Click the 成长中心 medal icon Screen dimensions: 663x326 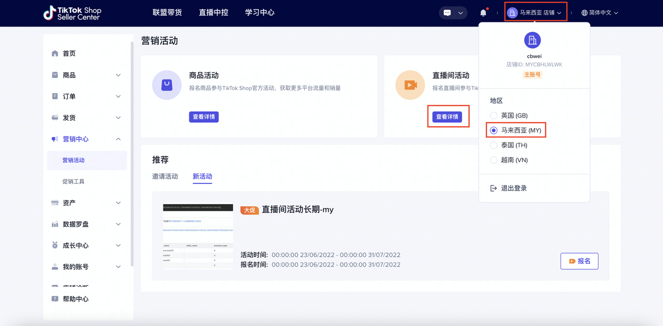(55, 245)
